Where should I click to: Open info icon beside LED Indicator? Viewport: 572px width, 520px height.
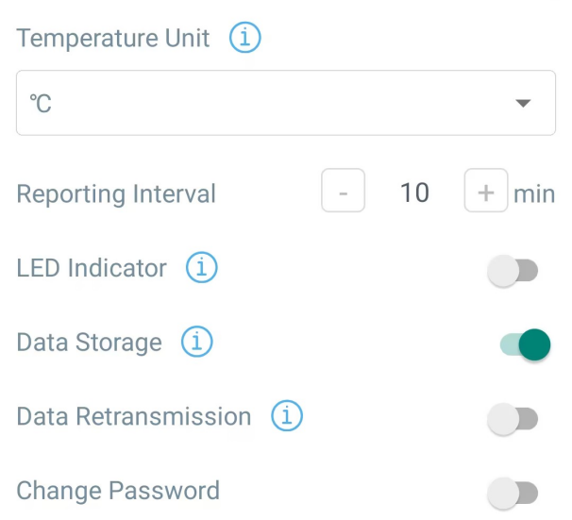[201, 268]
